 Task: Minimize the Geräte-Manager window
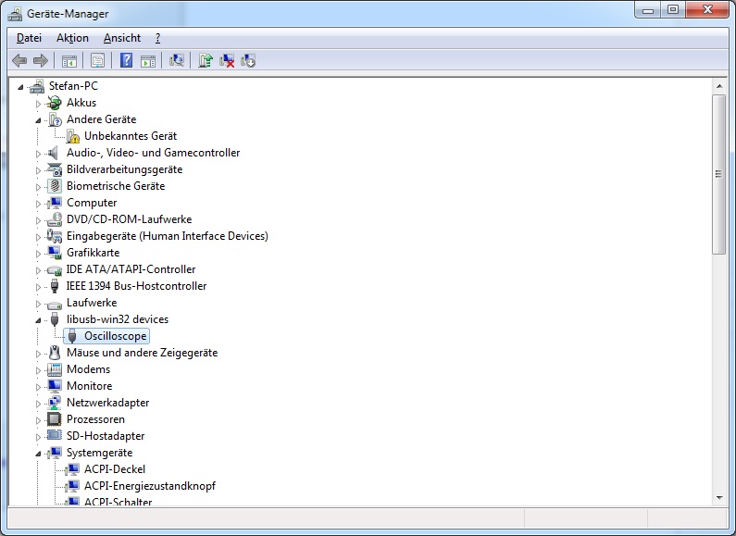tap(648, 10)
